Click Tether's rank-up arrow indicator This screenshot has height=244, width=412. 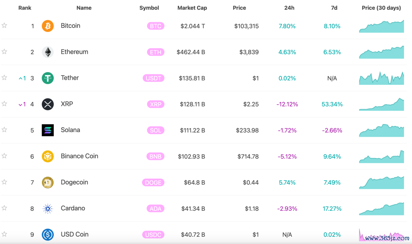[23, 78]
